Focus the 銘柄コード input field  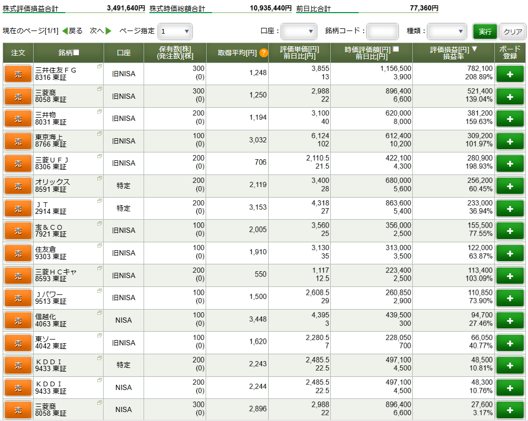(x=382, y=32)
